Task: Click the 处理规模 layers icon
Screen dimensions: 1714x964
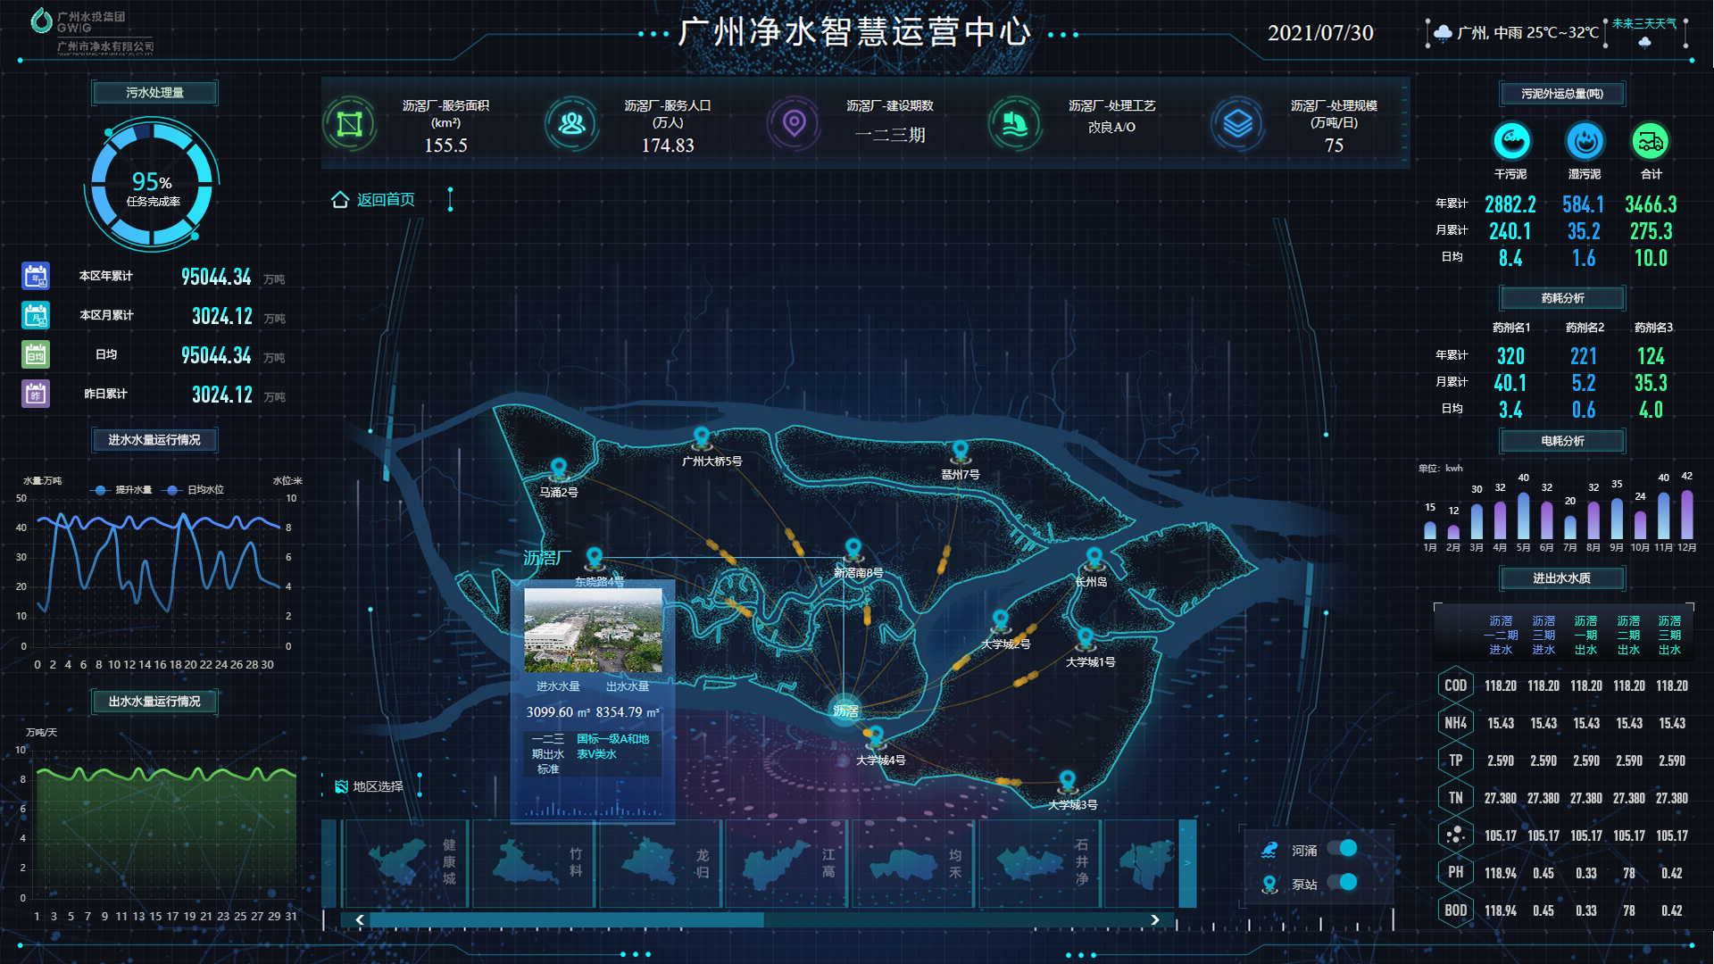Action: click(x=1237, y=123)
